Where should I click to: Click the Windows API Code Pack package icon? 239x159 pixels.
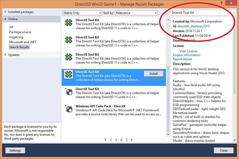click(69, 109)
